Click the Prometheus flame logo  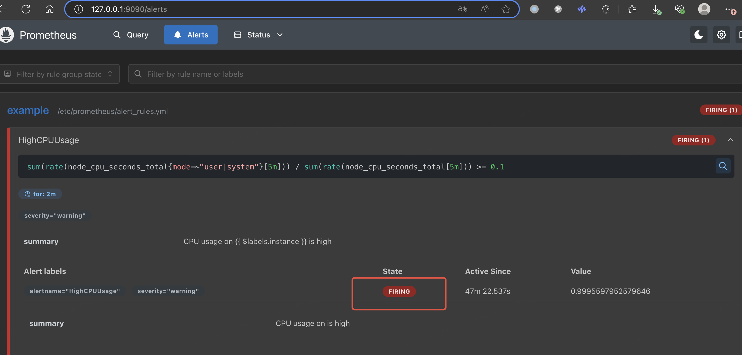[6, 34]
